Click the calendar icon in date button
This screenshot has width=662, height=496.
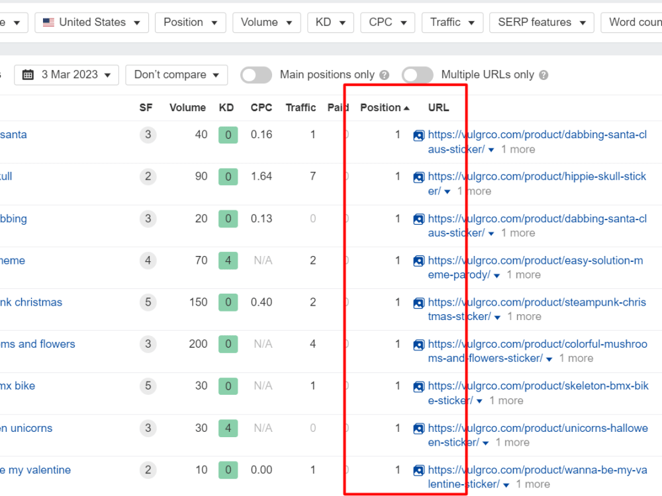pyautogui.click(x=28, y=75)
